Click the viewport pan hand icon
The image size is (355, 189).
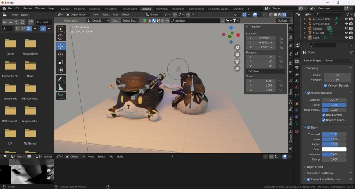(237, 55)
